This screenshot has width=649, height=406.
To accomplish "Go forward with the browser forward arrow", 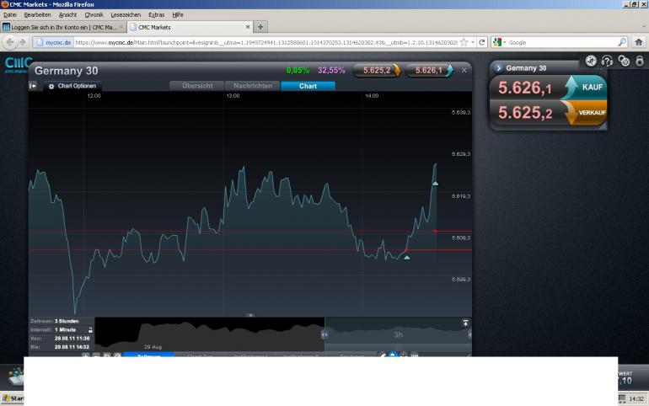I will (23, 42).
